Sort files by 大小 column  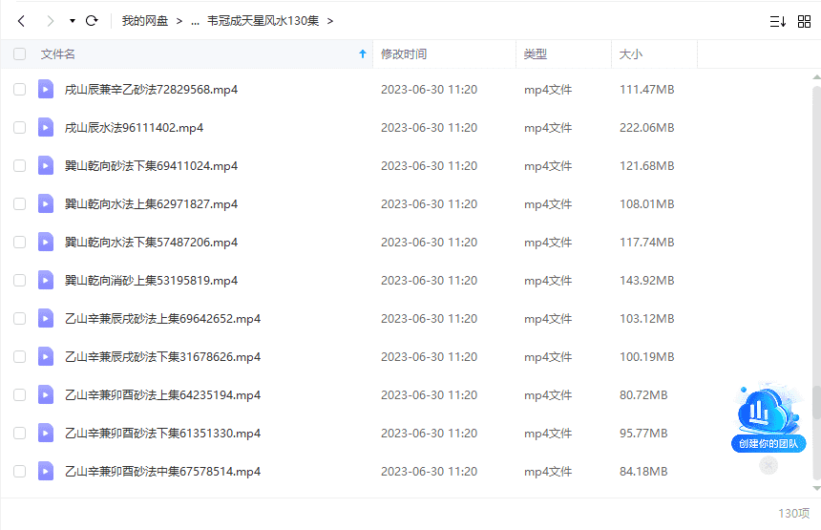(x=630, y=54)
